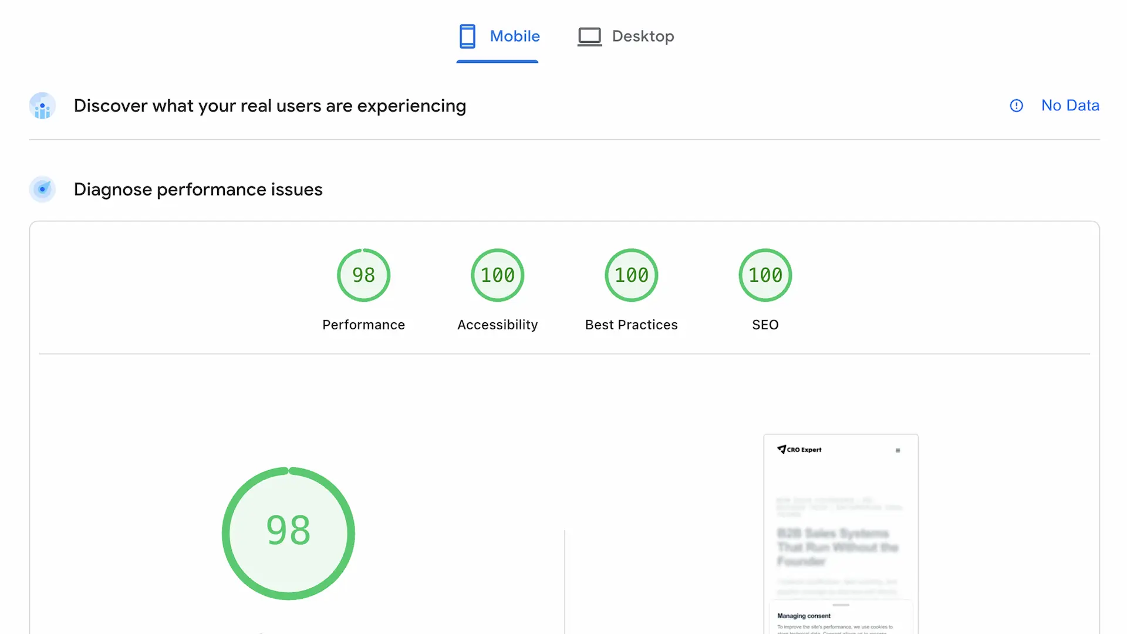Click the Performance label below its gauge
The image size is (1127, 634).
(x=363, y=325)
